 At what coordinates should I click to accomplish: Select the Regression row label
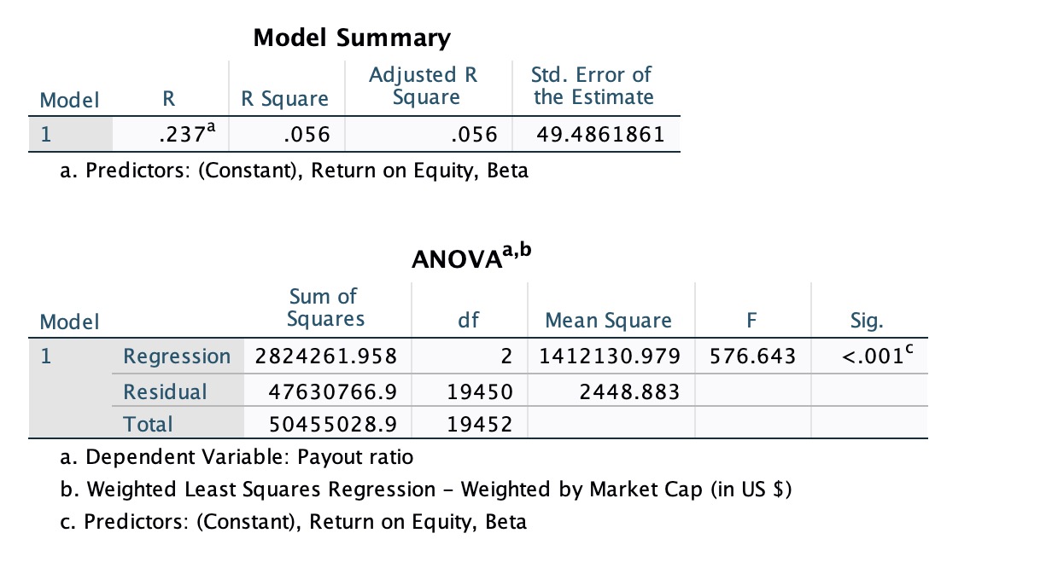pyautogui.click(x=177, y=356)
